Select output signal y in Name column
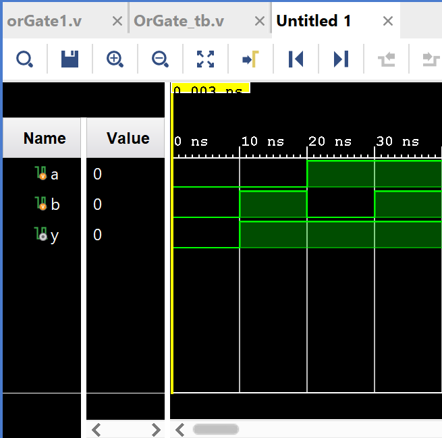Screen dimensions: 442x438 54,235
